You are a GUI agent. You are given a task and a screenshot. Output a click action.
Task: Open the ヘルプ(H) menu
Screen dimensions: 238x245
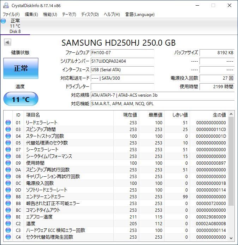point(112,15)
